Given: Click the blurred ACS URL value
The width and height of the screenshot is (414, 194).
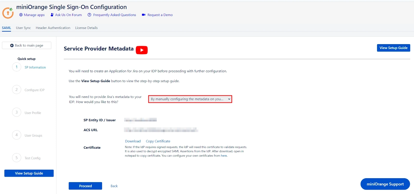Looking at the screenshot, I should point(161,130).
